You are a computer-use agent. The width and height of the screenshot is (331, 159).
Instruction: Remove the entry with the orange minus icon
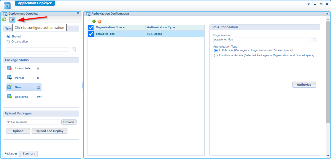coord(99,21)
